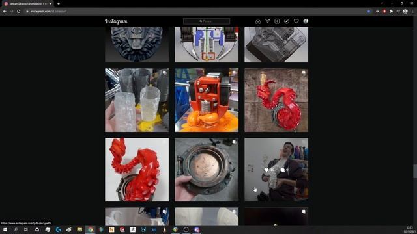Open the Windows Start menu
The height and width of the screenshot is (234, 417).
(x=5, y=229)
